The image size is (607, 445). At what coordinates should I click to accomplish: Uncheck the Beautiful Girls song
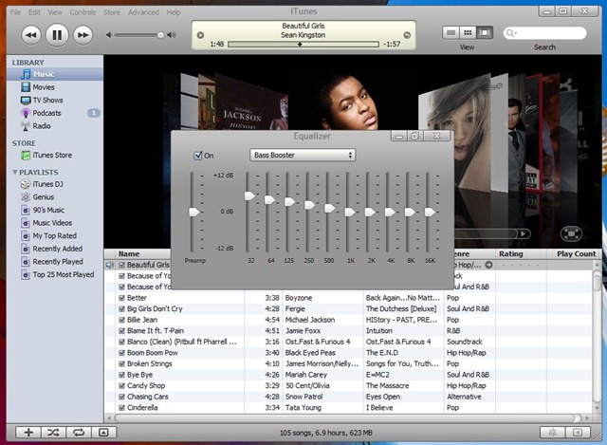pos(121,265)
